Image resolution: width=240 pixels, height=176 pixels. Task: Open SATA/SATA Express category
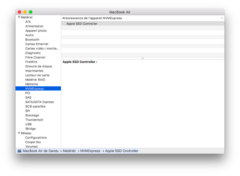tap(40, 102)
